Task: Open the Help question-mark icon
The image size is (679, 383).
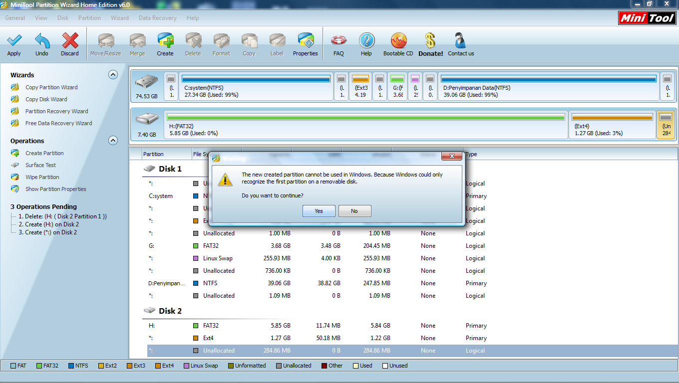Action: tap(366, 40)
